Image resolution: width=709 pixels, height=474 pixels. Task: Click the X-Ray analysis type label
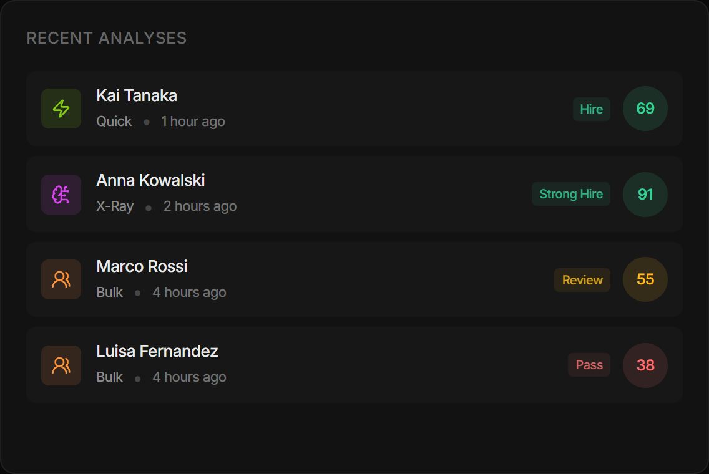[x=115, y=206]
